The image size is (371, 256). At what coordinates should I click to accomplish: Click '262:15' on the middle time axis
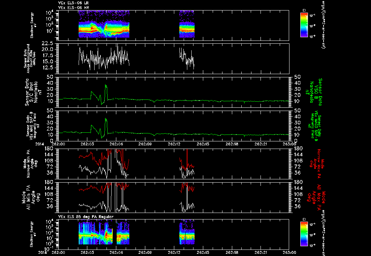(x=203, y=144)
